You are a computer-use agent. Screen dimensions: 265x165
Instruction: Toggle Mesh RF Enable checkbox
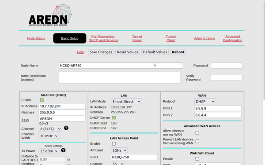[x=42, y=100]
